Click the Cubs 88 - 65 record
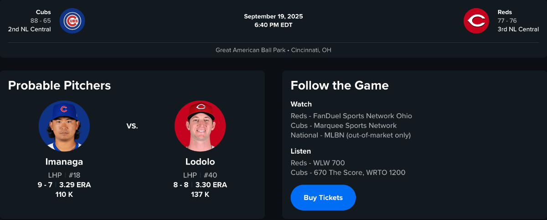547x220 pixels. point(41,20)
